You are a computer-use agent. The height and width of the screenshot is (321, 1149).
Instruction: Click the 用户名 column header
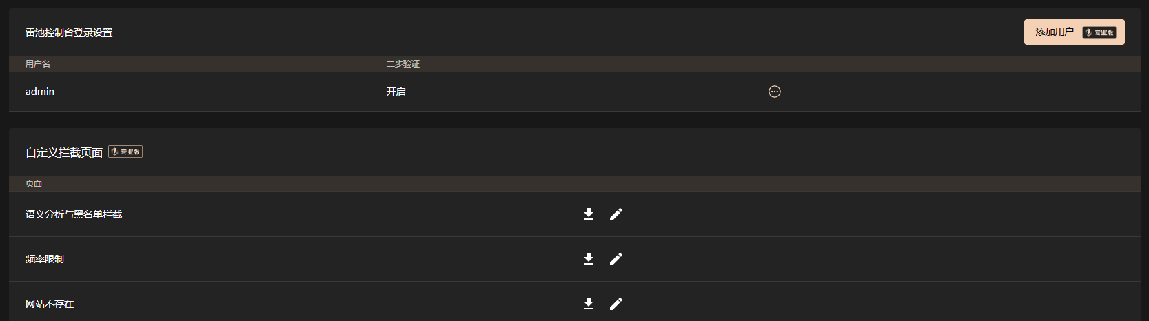(38, 64)
